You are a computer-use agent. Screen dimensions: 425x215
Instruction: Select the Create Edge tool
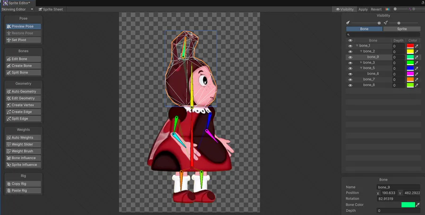pos(23,112)
